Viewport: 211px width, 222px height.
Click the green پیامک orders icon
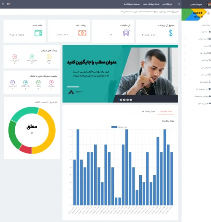[38, 82]
